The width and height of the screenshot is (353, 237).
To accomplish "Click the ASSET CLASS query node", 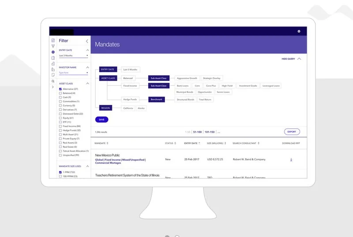I will click(108, 78).
